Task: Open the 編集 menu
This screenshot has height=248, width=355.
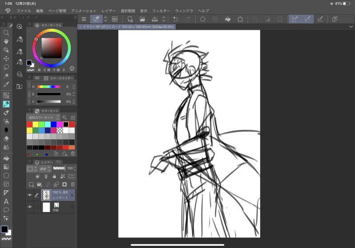Action: (39, 11)
